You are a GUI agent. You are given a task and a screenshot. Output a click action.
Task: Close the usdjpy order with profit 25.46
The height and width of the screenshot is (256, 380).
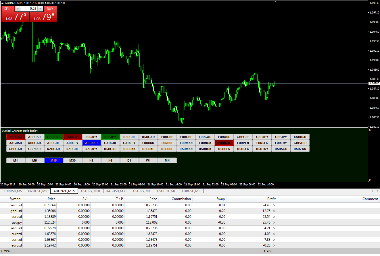(274, 222)
